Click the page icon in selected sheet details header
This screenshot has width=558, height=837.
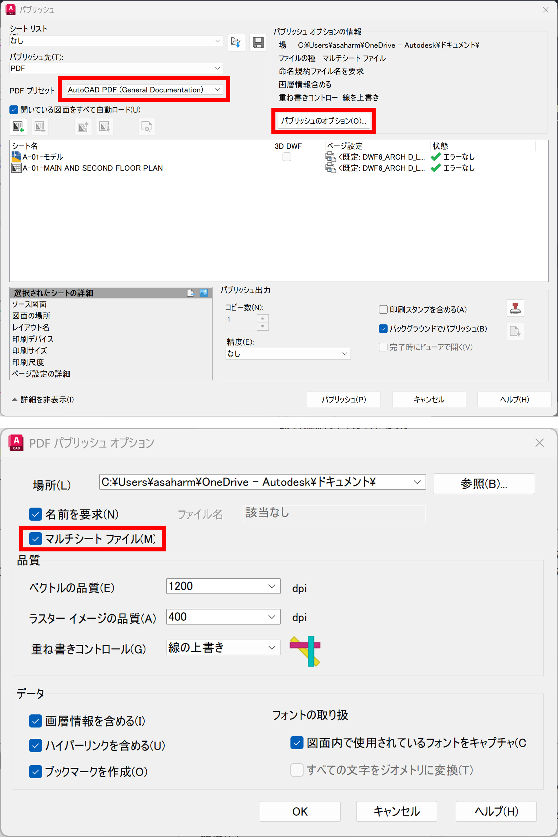click(x=190, y=293)
